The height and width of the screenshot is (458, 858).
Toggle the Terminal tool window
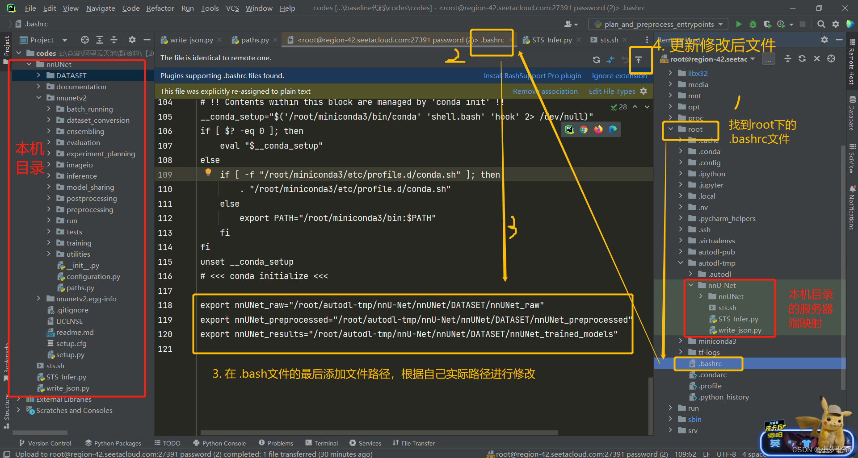click(322, 443)
